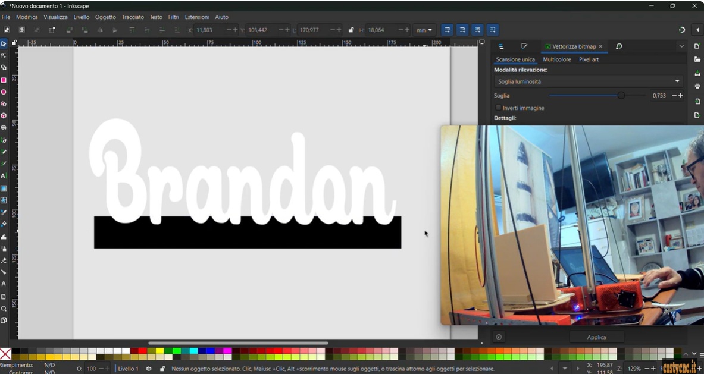This screenshot has width=704, height=374.
Task: Click the Select All toolbar icon
Action: point(7,30)
